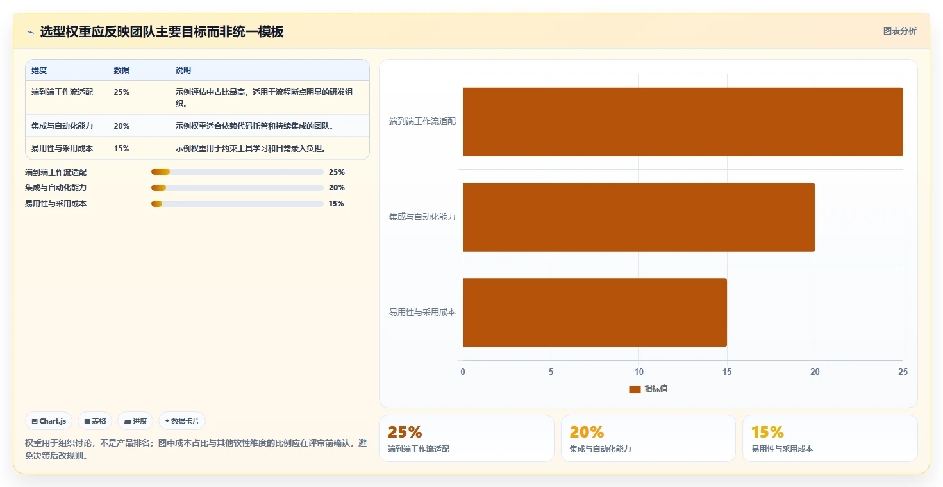Click the 集成与自动化能力 chart bar
The height and width of the screenshot is (487, 943).
[x=638, y=217]
